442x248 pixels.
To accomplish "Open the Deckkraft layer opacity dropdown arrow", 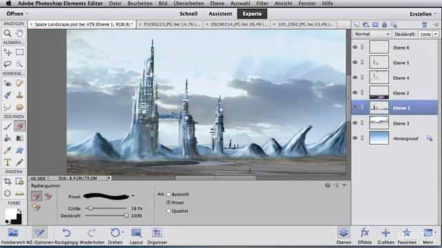I will pyautogui.click(x=436, y=34).
